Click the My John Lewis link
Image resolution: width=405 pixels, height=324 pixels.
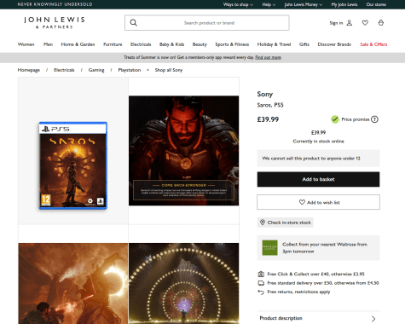tap(344, 4)
